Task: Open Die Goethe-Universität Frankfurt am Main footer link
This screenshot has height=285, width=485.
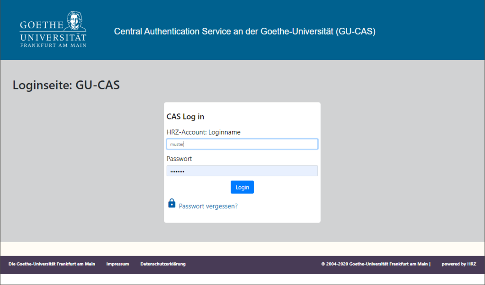Action: coord(52,264)
